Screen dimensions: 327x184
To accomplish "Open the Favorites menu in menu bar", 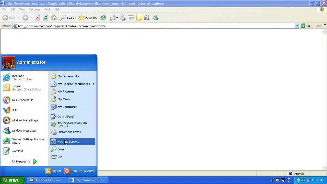I will click(x=34, y=9).
